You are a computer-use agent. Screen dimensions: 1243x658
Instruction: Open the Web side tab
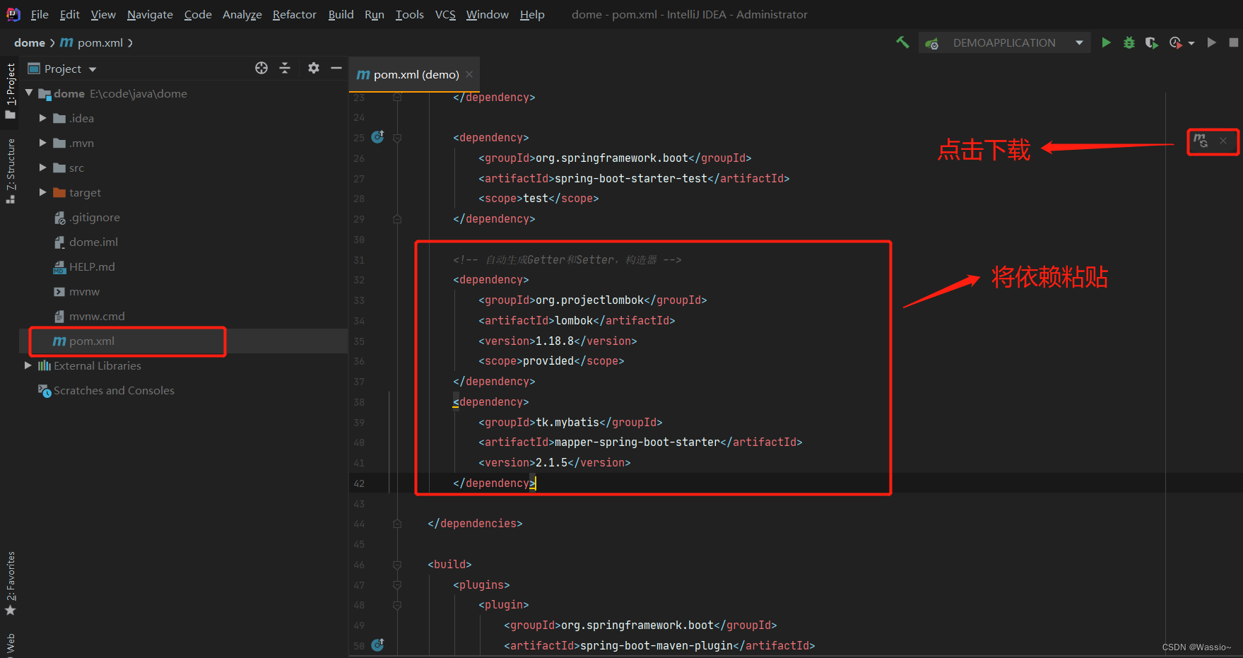[x=11, y=644]
